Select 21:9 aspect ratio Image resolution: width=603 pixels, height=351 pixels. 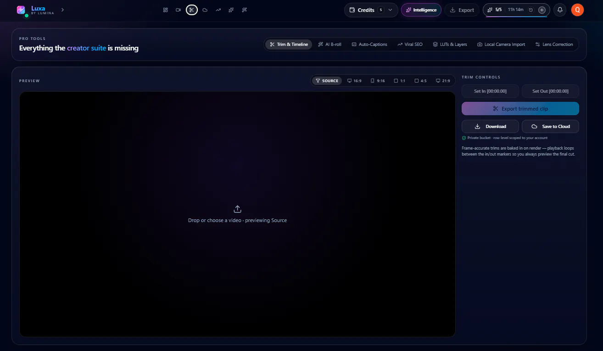pyautogui.click(x=443, y=81)
